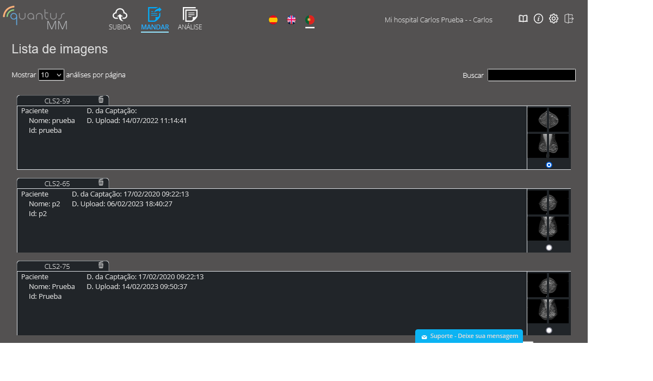Delete the CLS2-65 entry with trash icon

[101, 182]
